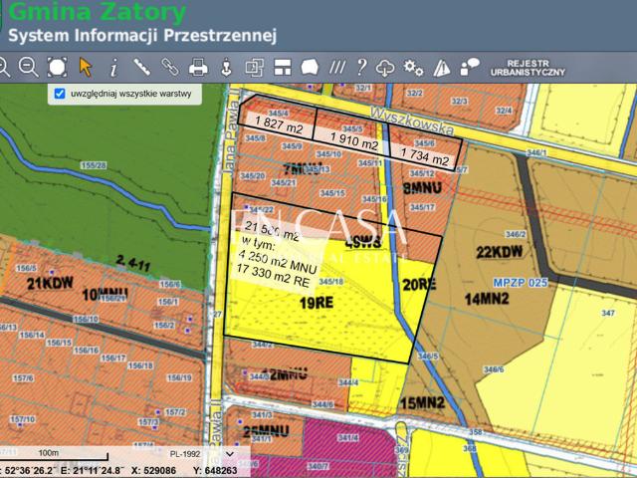Click the cloud download icon

tap(386, 67)
